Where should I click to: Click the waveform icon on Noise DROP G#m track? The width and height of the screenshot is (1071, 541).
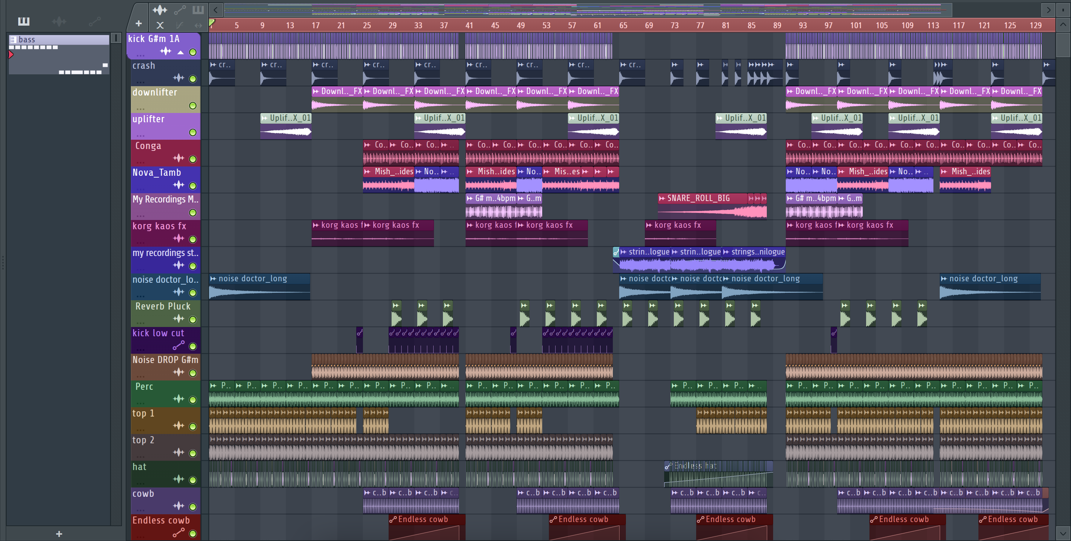tap(179, 372)
